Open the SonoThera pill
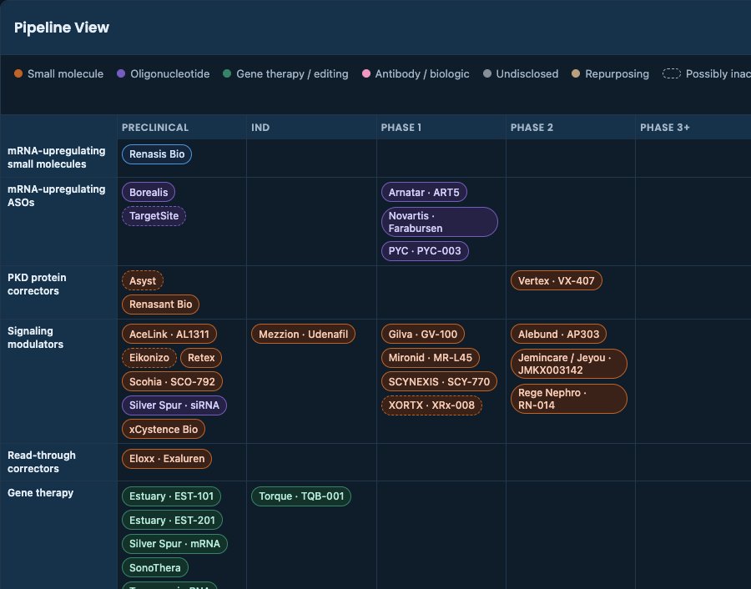The image size is (751, 589). tap(154, 568)
